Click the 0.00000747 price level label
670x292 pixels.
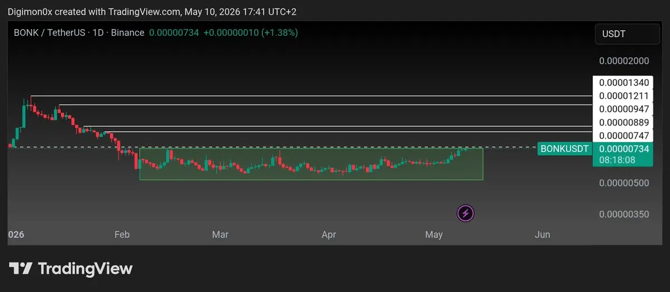[x=624, y=136]
